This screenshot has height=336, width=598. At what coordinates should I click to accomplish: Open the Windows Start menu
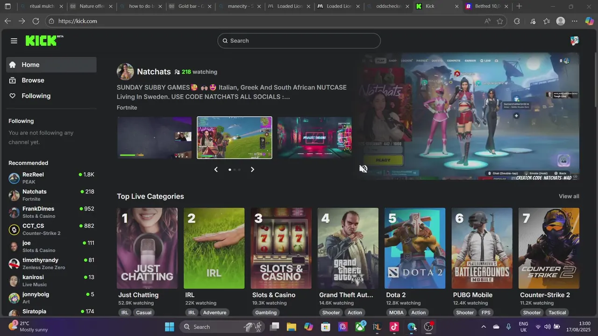pos(170,327)
